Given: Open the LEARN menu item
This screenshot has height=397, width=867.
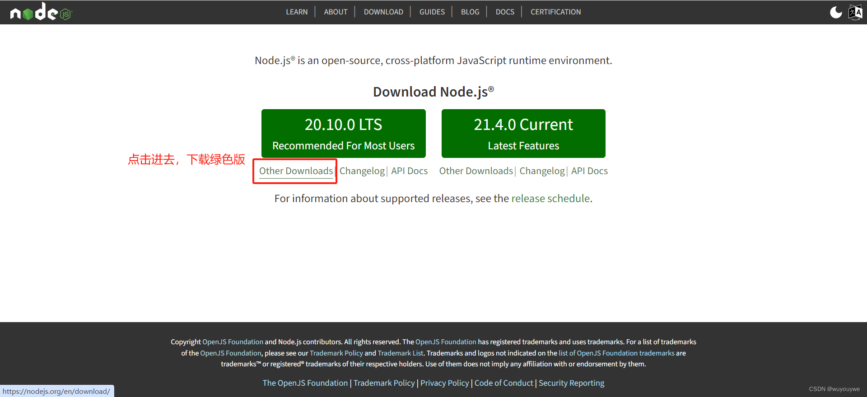Looking at the screenshot, I should tap(297, 12).
